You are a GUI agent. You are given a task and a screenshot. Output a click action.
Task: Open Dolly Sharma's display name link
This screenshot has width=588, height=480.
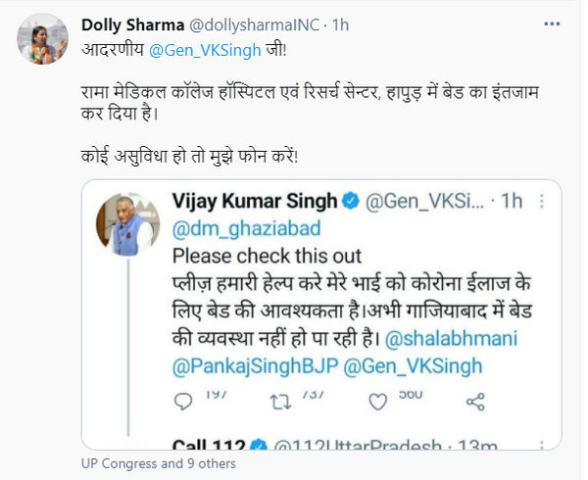[128, 24]
